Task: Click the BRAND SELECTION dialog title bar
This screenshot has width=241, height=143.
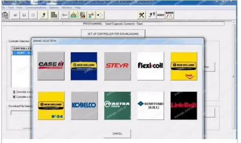Action: point(118,41)
